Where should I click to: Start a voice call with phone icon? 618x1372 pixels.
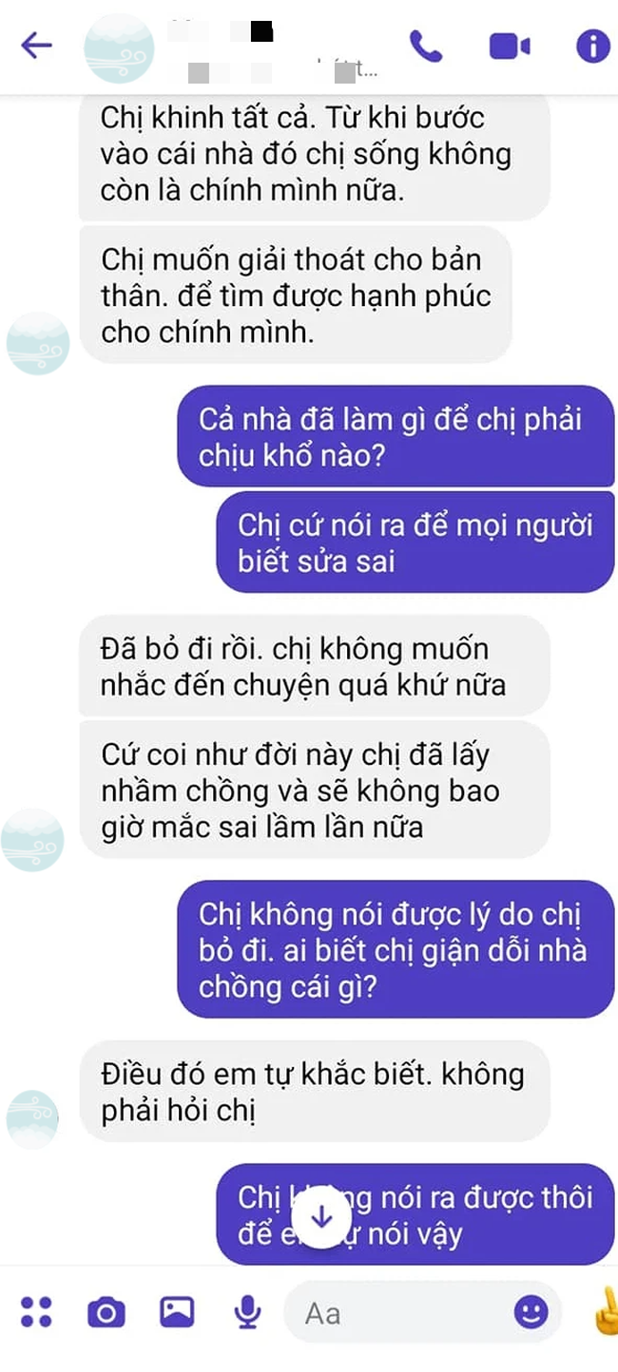click(426, 45)
